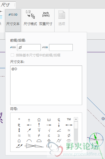Insert the not equal ≠ symbol
The image size is (105, 159).
pos(39,135)
